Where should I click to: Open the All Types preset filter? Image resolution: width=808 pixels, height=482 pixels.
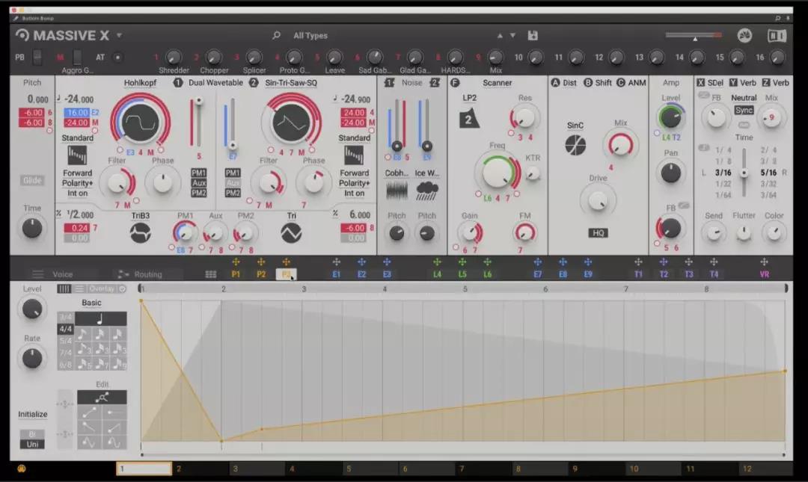click(x=310, y=36)
